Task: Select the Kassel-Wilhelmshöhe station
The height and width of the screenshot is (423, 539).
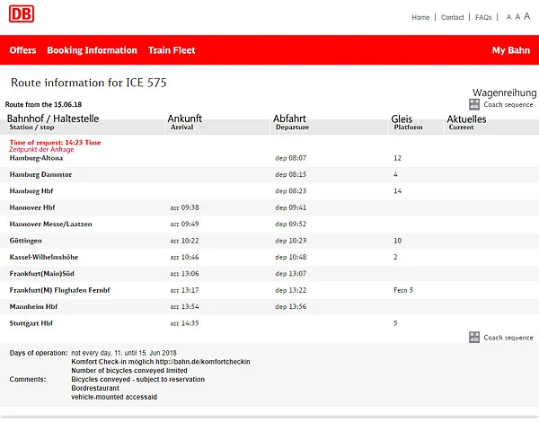Action: [45, 257]
